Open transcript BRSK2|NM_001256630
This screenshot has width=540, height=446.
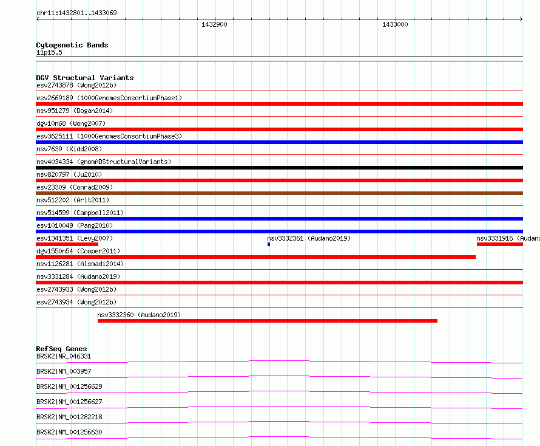(x=69, y=432)
